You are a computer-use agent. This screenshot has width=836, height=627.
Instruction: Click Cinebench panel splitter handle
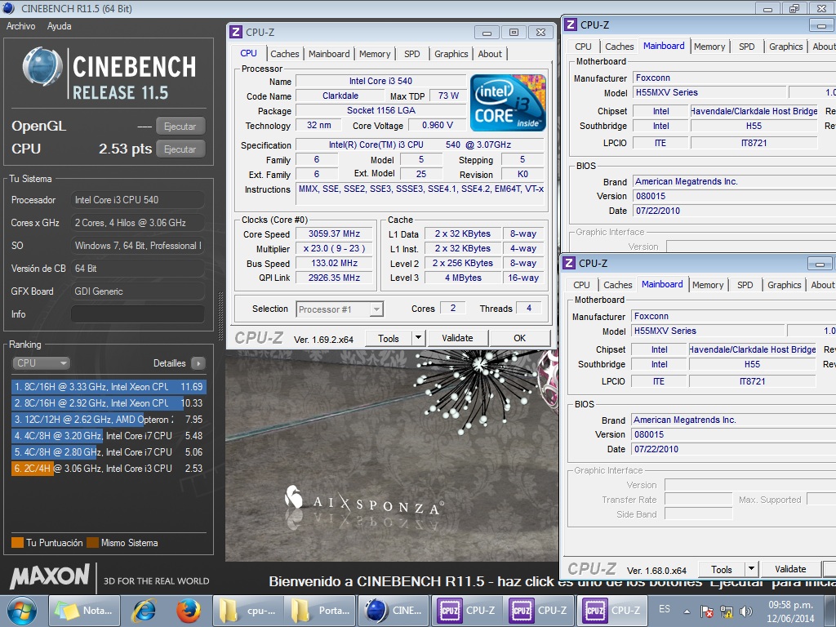pos(220,316)
